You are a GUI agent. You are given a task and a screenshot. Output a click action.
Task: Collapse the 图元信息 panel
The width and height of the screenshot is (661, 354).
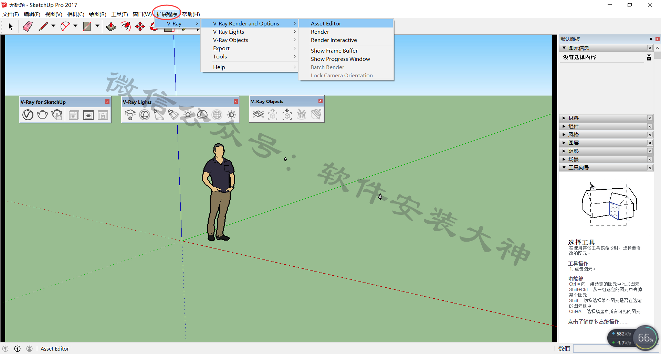point(564,48)
